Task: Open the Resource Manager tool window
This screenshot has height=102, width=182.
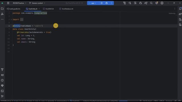Action: (x=2, y=14)
